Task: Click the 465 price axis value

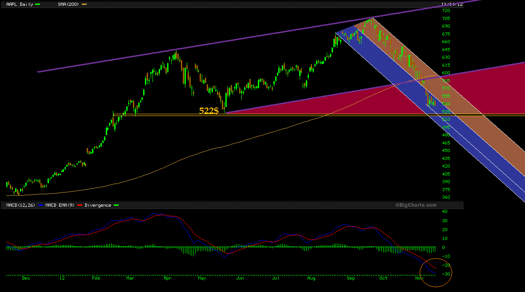Action: tap(446, 143)
